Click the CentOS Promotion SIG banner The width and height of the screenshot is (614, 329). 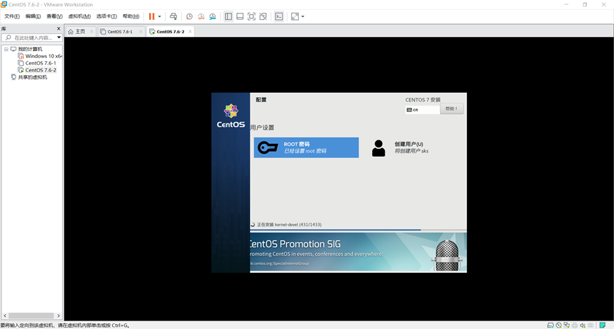(x=358, y=252)
